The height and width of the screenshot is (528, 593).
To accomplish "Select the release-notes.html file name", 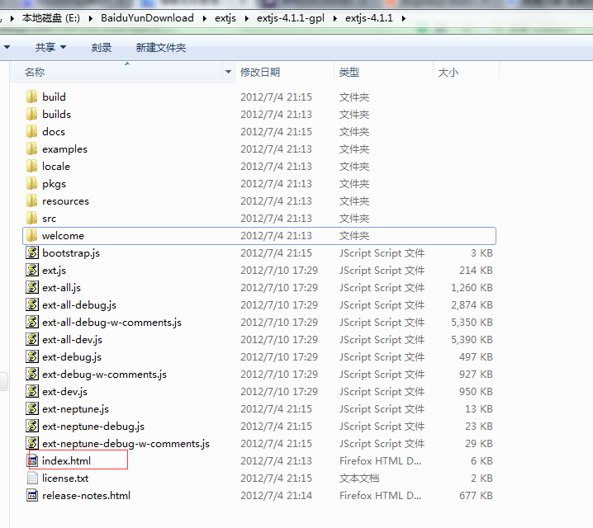I will click(86, 496).
